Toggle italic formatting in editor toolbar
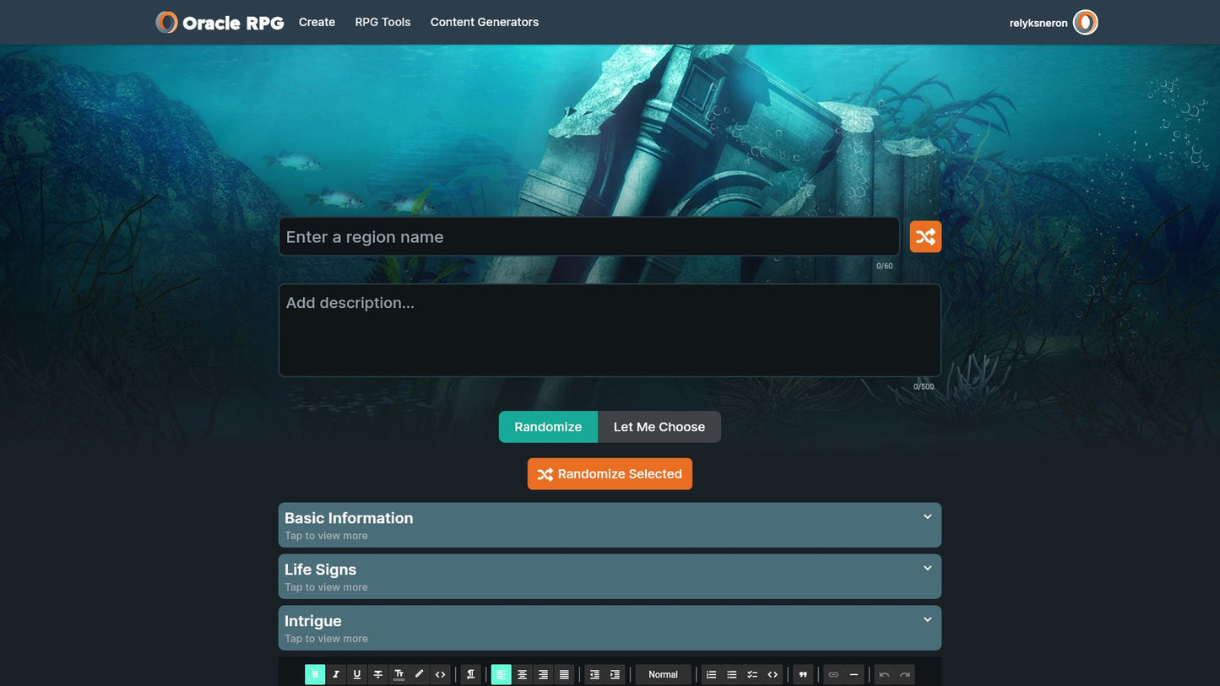Screen dimensions: 1220x686 (x=336, y=674)
